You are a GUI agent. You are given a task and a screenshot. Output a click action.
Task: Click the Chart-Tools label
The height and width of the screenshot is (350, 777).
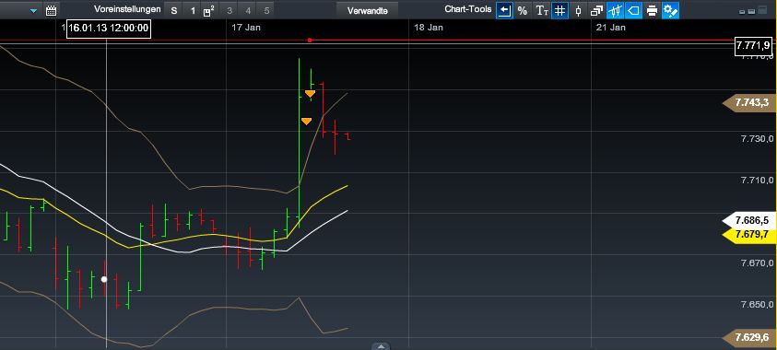pos(468,9)
